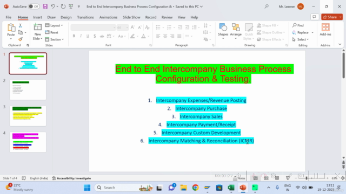Select slide 2 thumbnail
Screen dimensions: 346x194
pyautogui.click(x=28, y=90)
